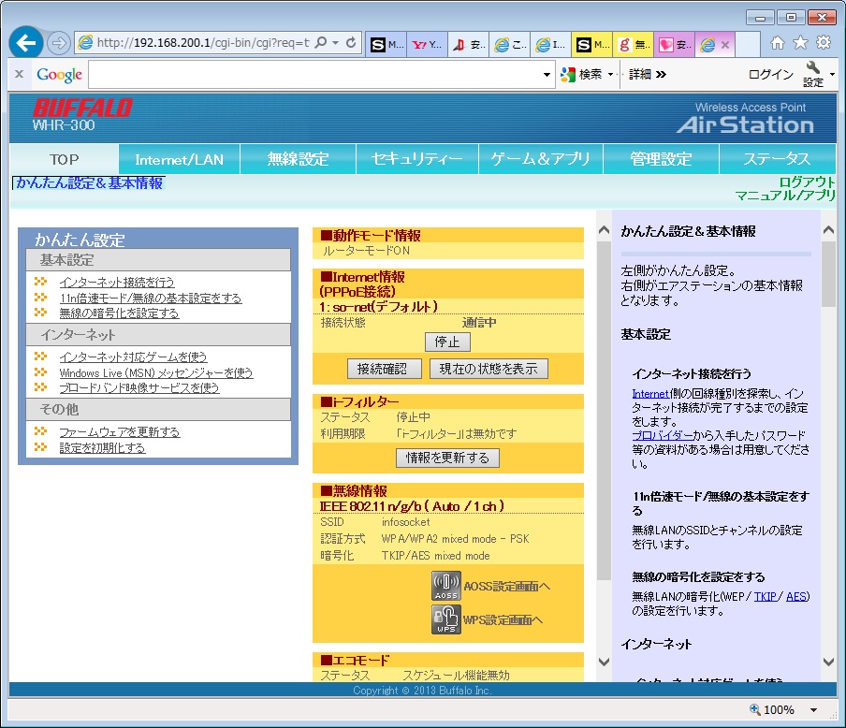846x728 pixels.
Task: Click the Internet link in help panel
Action: coord(650,393)
